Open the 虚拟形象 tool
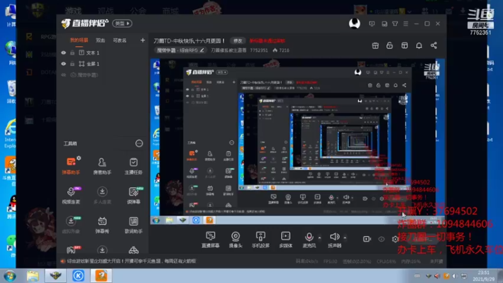 [x=71, y=225]
